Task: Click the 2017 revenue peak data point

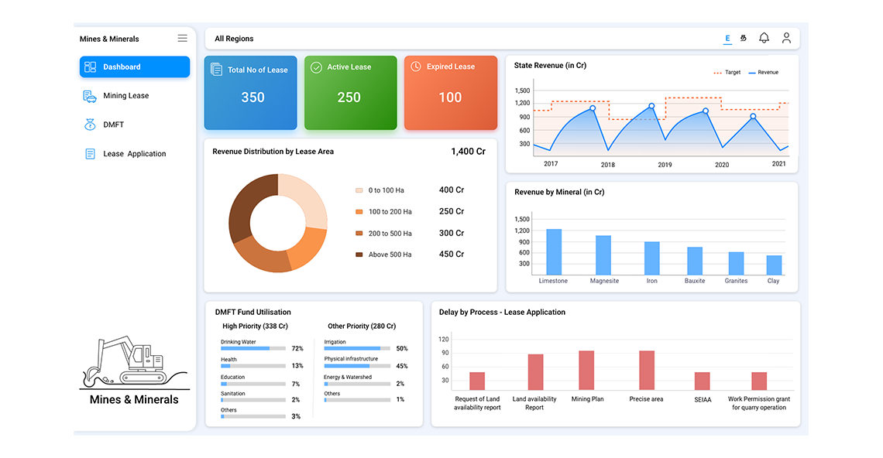Action: (x=593, y=108)
